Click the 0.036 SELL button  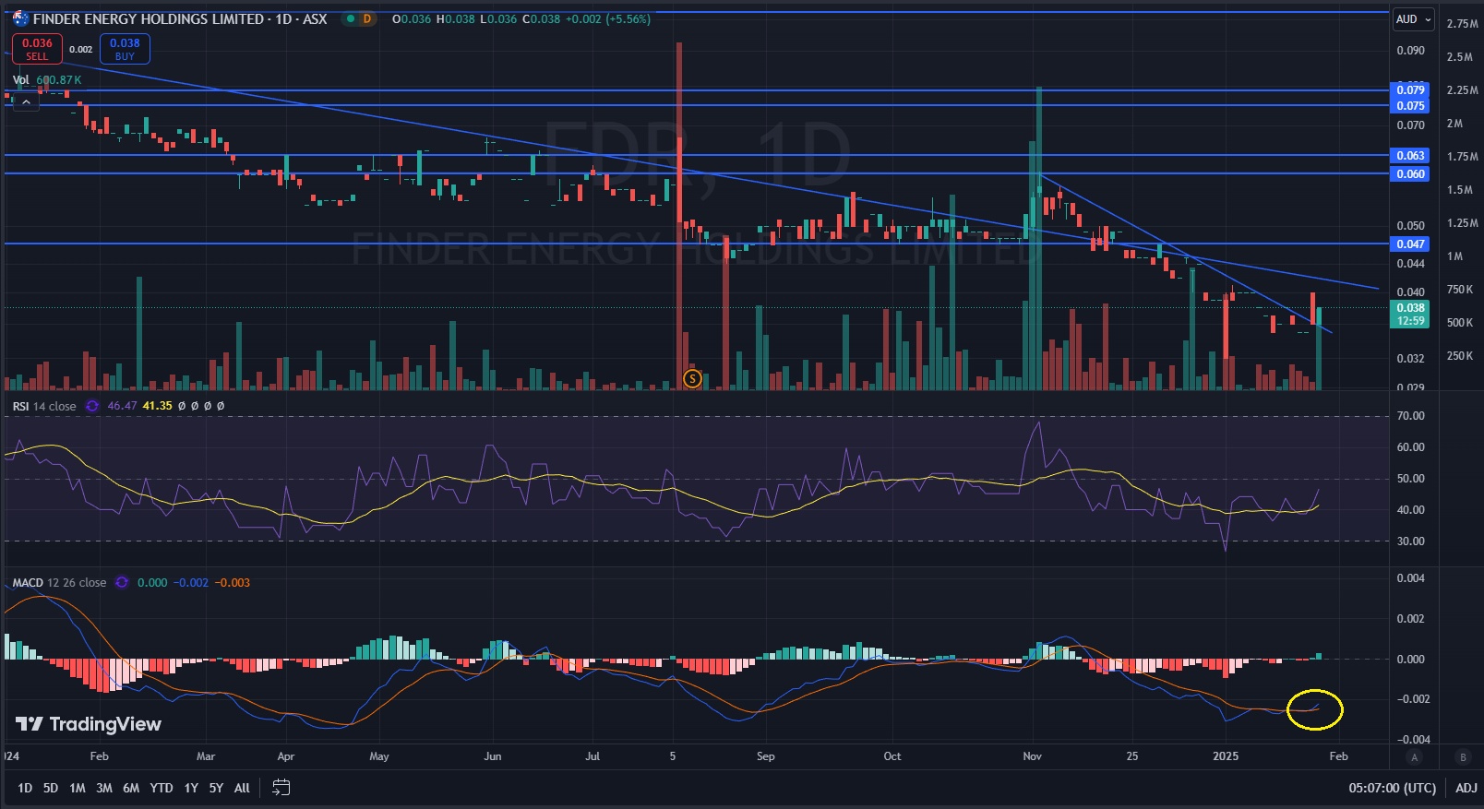coord(37,49)
